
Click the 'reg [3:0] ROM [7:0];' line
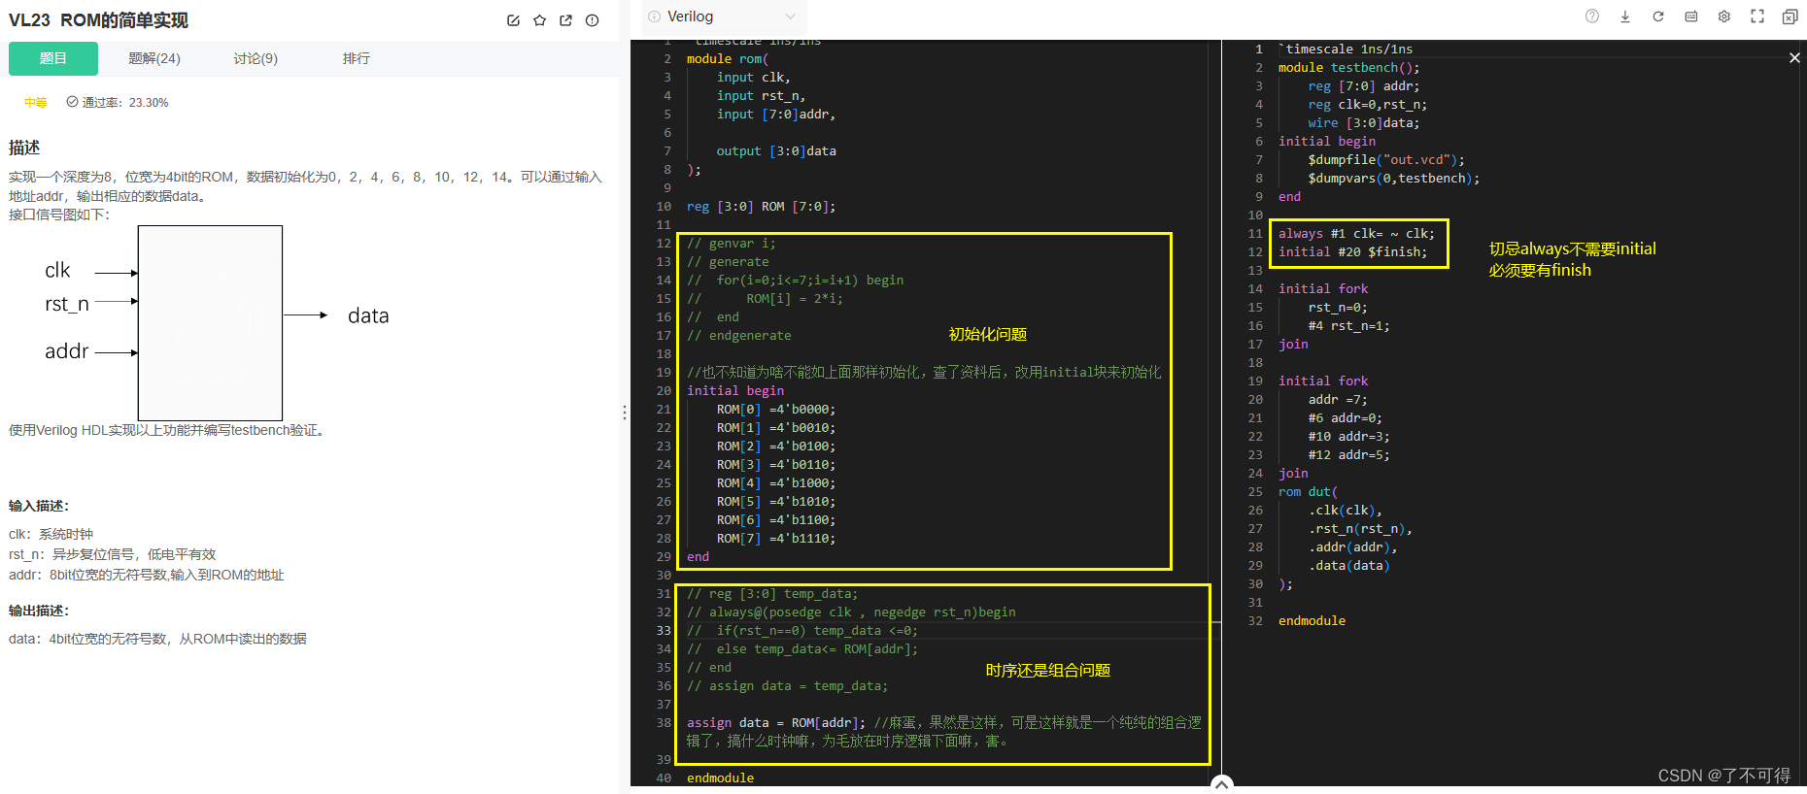761,207
